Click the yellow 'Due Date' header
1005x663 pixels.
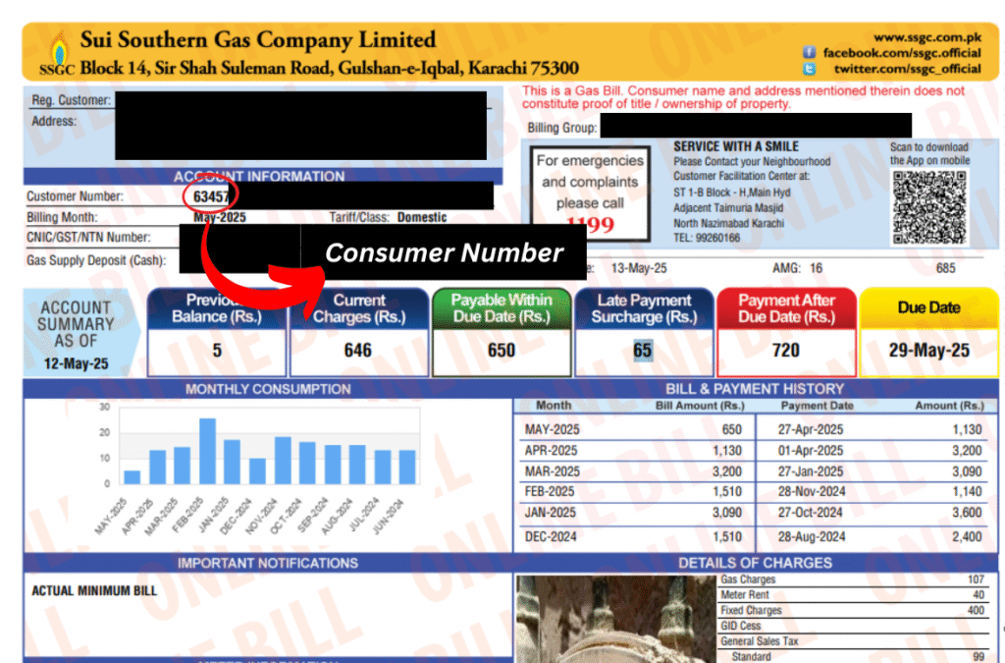coord(928,308)
